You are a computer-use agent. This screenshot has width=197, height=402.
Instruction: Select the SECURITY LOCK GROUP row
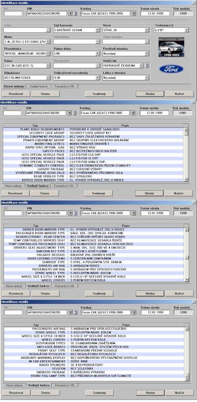(x=94, y=133)
